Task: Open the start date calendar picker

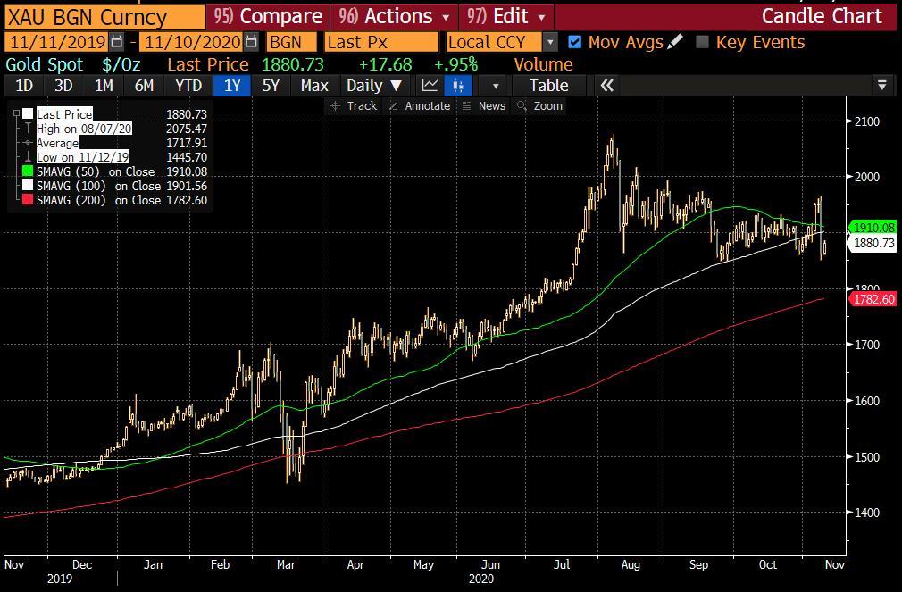Action: point(117,42)
